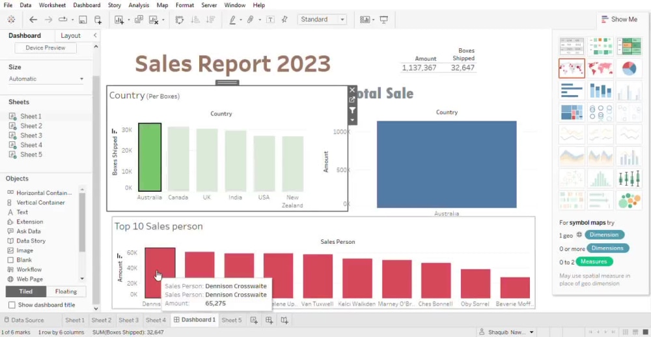651x337 pixels.
Task: Select the text table in Show Me
Action: (572, 46)
